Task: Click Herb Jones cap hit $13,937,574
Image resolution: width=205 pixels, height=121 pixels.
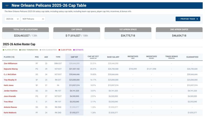Action: tap(74, 85)
